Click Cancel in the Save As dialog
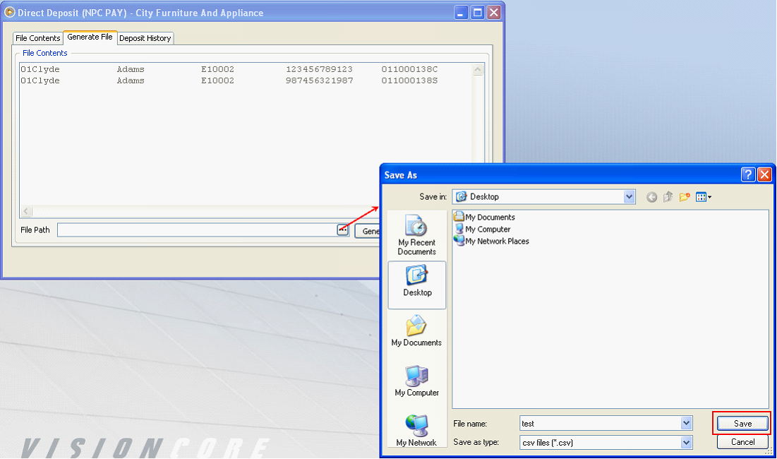The image size is (777, 459). pos(742,441)
